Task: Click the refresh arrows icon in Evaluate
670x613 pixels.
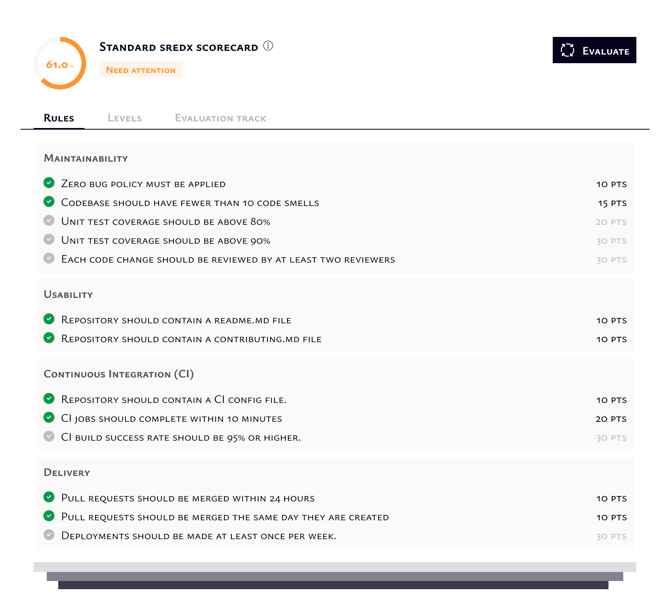Action: coord(567,50)
